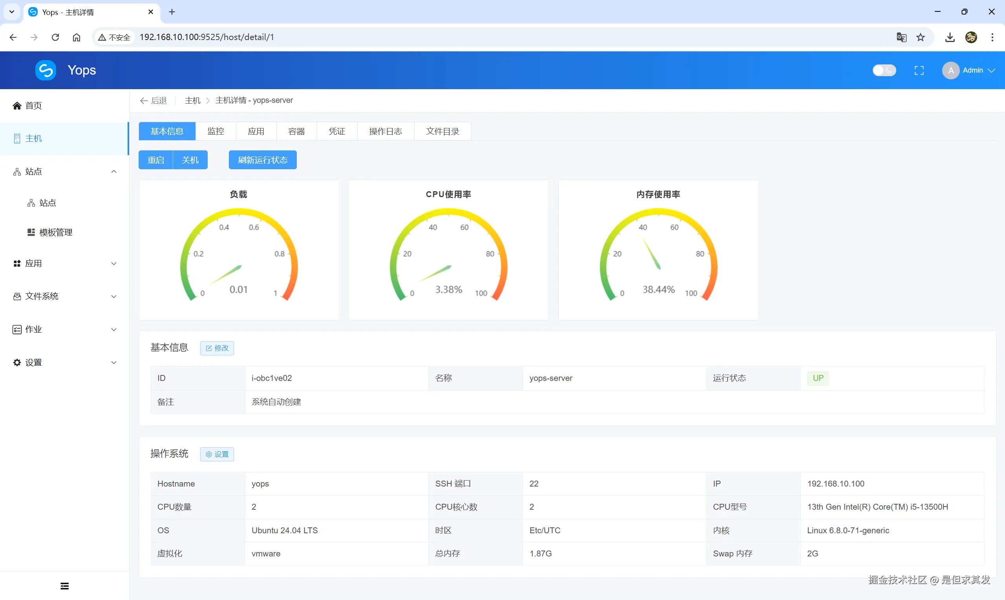Click the 重启 button
1005x600 pixels.
(155, 160)
